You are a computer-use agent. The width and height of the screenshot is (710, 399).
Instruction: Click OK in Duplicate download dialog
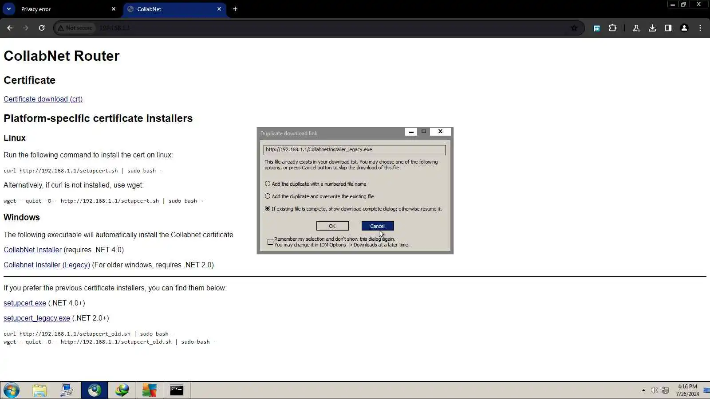[x=332, y=226]
